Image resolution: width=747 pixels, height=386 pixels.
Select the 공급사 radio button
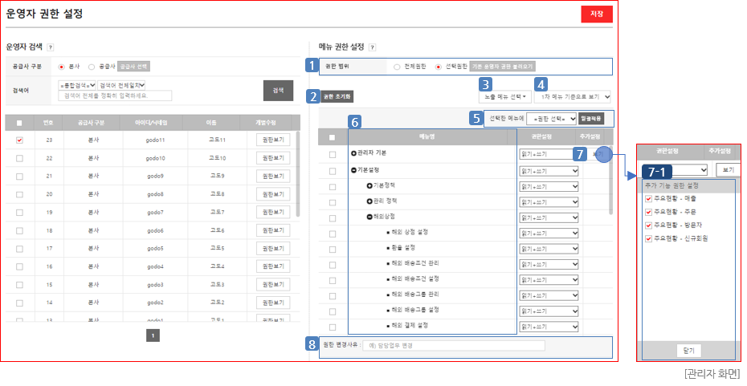coord(92,67)
